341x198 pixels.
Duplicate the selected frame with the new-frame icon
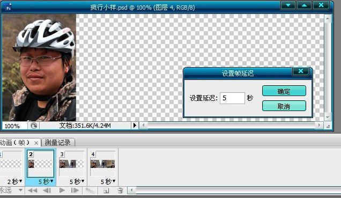tap(106, 191)
